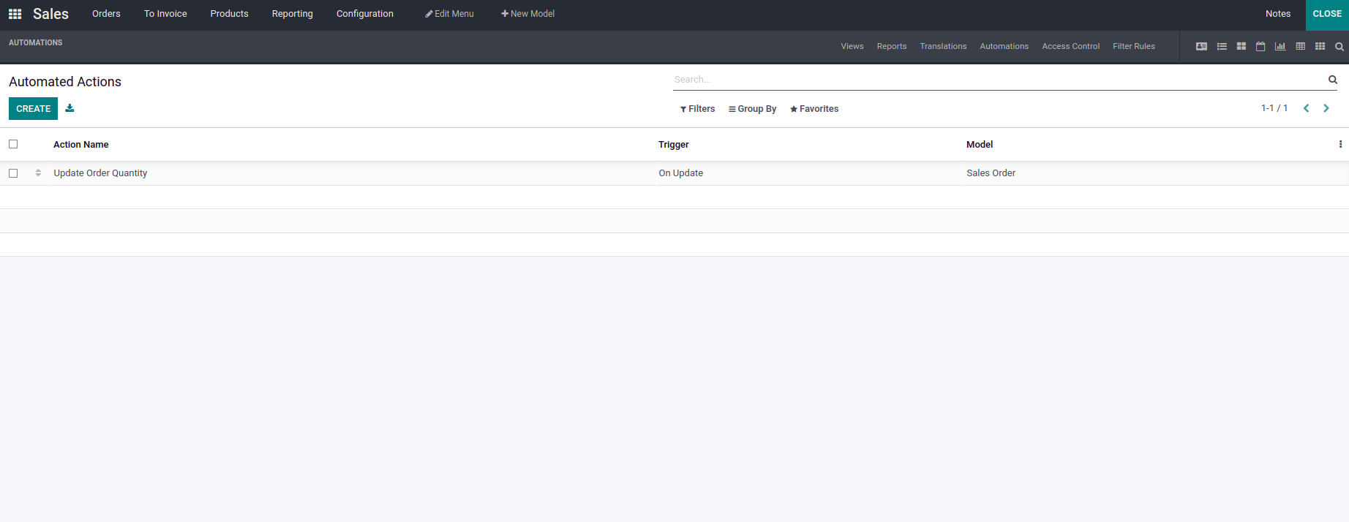
Task: Go to the previous page arrow
Action: (x=1306, y=108)
